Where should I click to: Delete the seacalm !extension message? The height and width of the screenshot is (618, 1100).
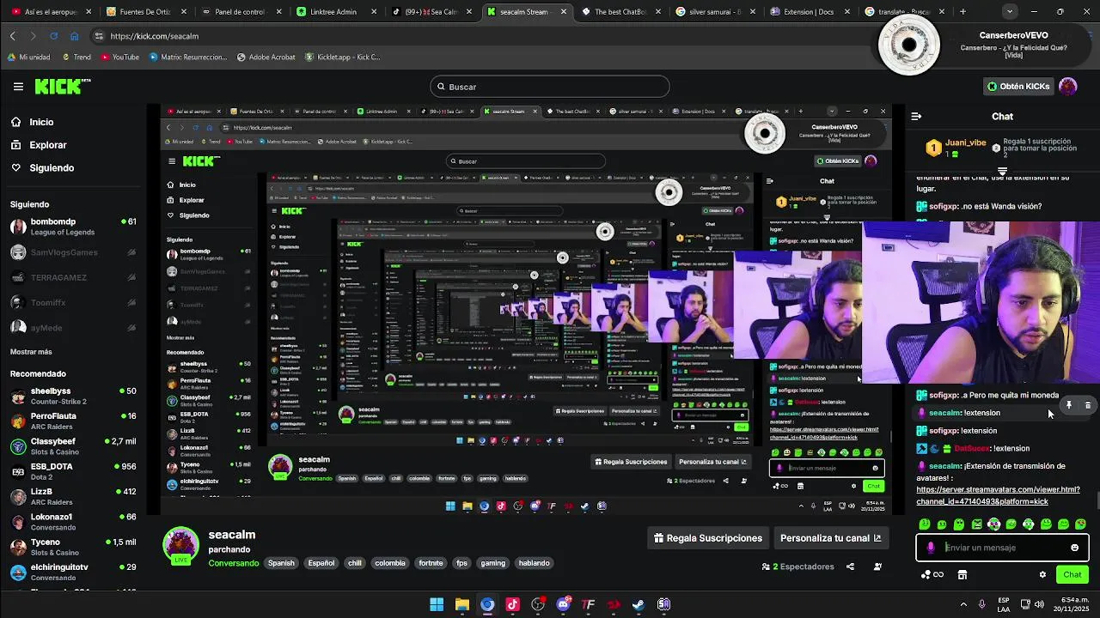point(1087,405)
